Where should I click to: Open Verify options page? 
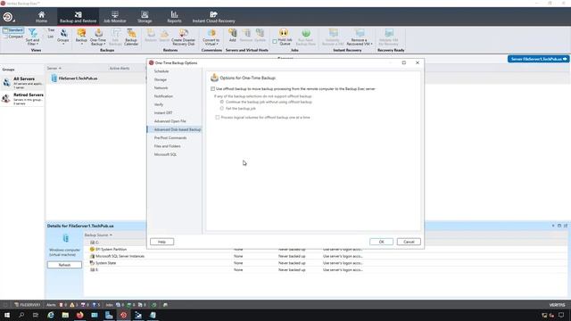coord(159,105)
